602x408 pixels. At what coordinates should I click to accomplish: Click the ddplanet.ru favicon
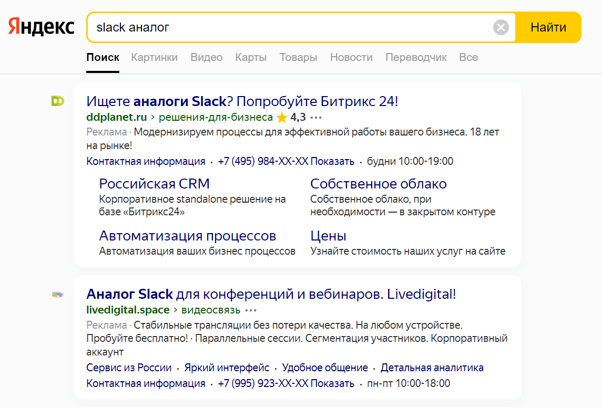pos(57,101)
